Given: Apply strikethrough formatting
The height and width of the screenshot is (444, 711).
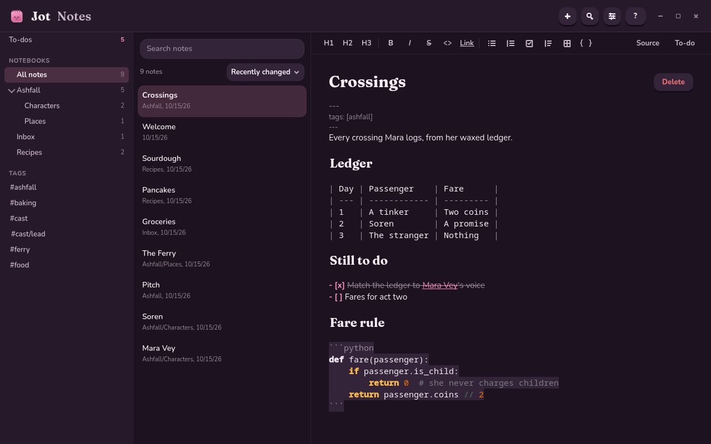Looking at the screenshot, I should [x=429, y=43].
